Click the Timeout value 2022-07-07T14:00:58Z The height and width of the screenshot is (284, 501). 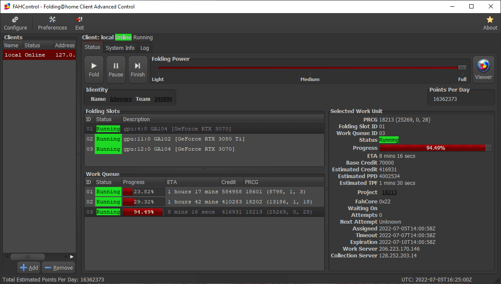(407, 235)
